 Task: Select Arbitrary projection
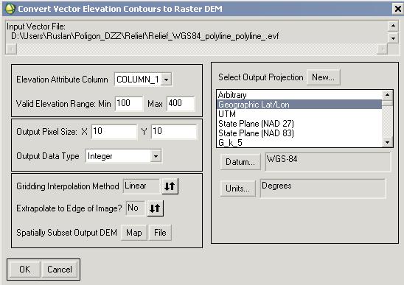click(x=299, y=95)
